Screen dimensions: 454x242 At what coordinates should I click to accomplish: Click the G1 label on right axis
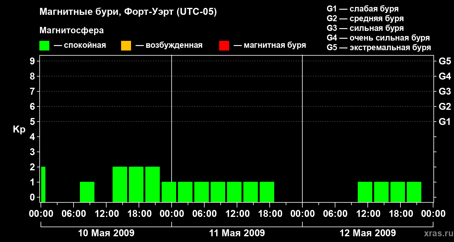click(x=445, y=122)
